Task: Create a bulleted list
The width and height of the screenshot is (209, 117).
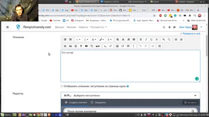Action: click(176, 40)
